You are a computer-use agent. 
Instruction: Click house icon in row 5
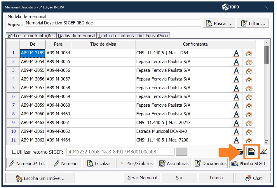(249, 88)
